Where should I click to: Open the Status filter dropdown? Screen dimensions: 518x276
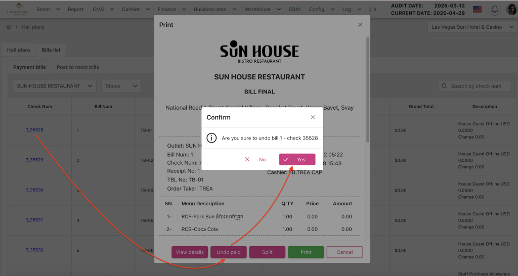121,86
